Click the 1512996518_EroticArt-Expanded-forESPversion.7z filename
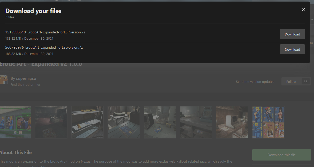 [45, 32]
